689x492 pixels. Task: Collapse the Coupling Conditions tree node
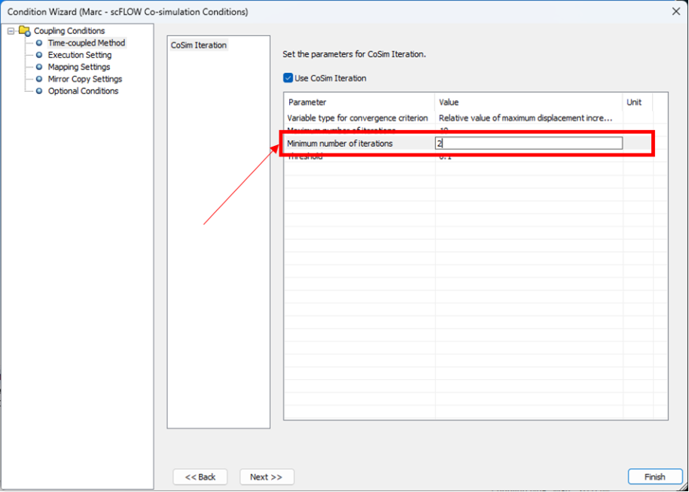pyautogui.click(x=11, y=31)
